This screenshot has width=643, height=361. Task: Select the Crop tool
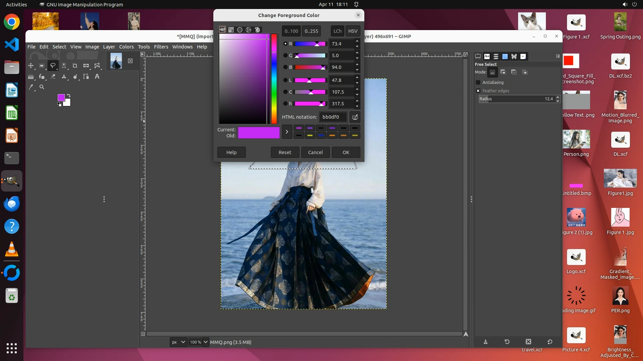(75, 66)
